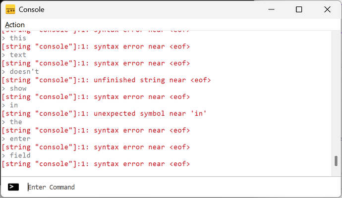This screenshot has width=342, height=198.
Task: Minimize the Console window
Action: [271, 9]
